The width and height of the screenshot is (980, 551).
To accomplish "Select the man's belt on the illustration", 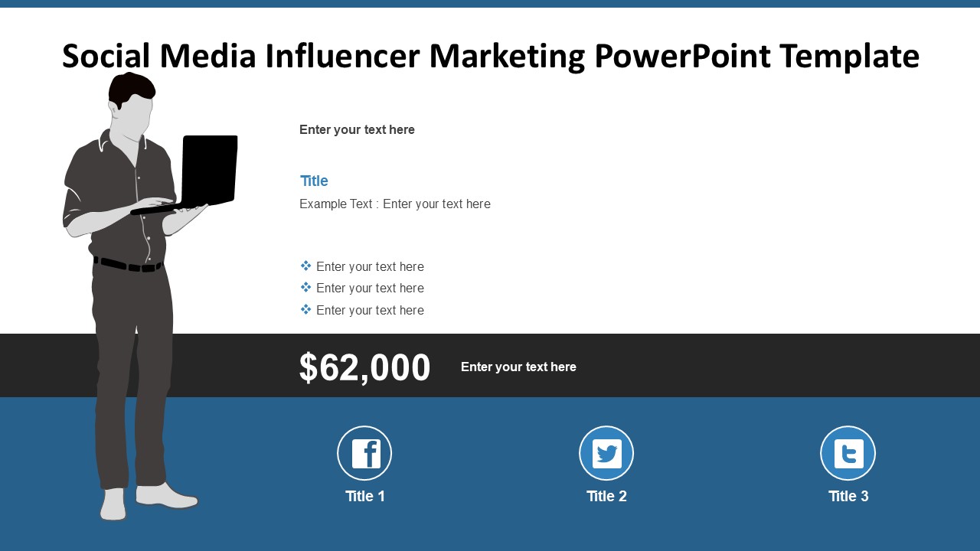I will coord(128,265).
